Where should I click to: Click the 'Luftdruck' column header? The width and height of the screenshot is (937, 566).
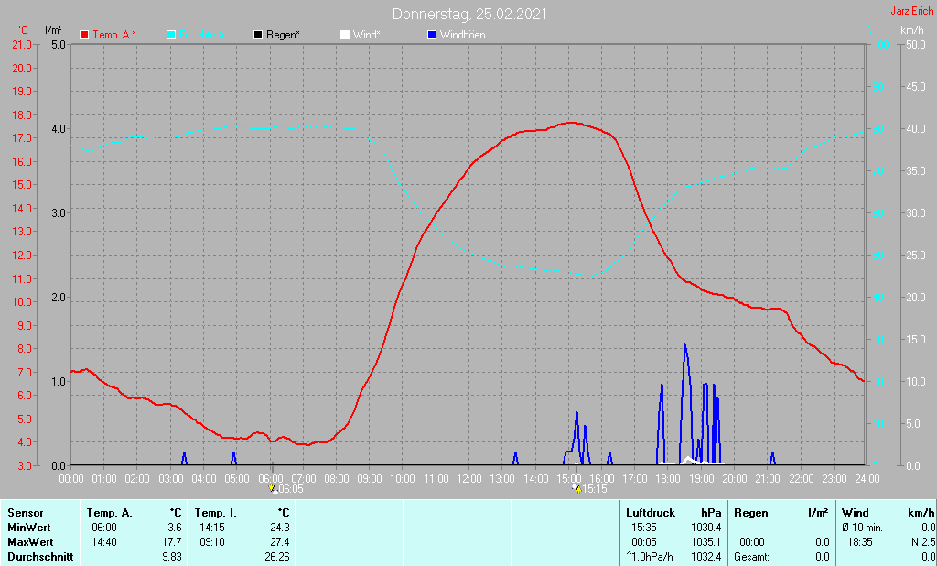[651, 513]
